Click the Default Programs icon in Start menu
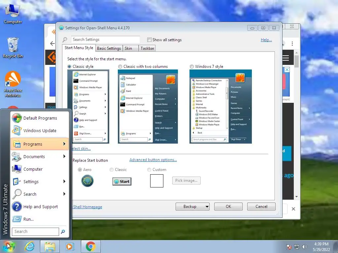 pos(17,118)
